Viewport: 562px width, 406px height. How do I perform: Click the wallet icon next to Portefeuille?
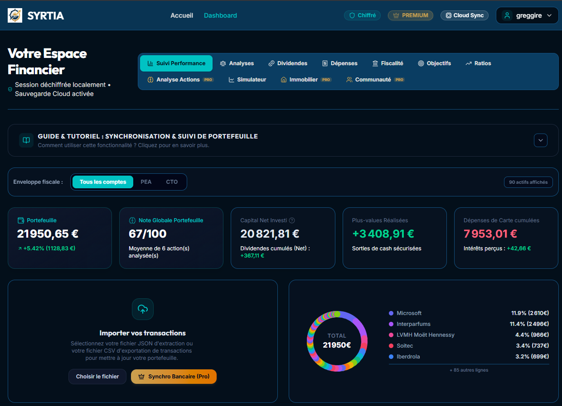coord(20,220)
